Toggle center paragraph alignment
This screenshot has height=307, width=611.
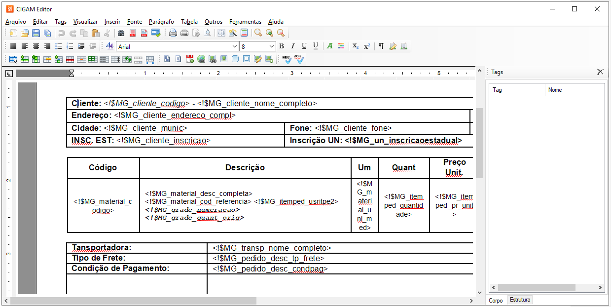[x=36, y=46]
